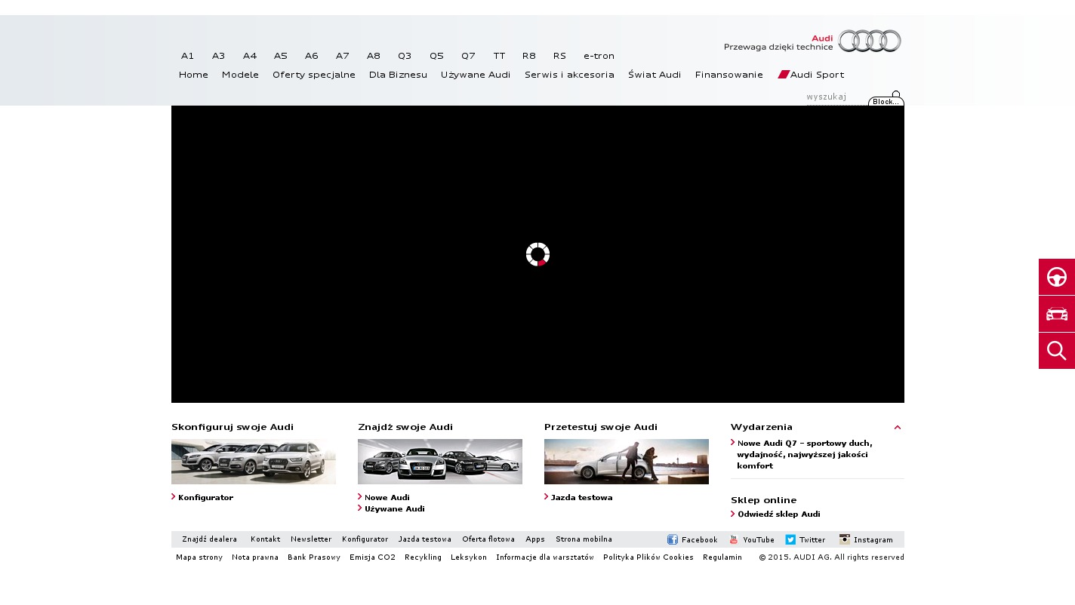Open the Serwis i akcesoria menu
This screenshot has height=605, width=1075.
tap(569, 75)
